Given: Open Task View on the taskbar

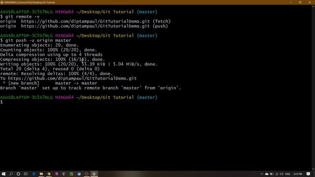Looking at the screenshot, I should tap(26, 174).
